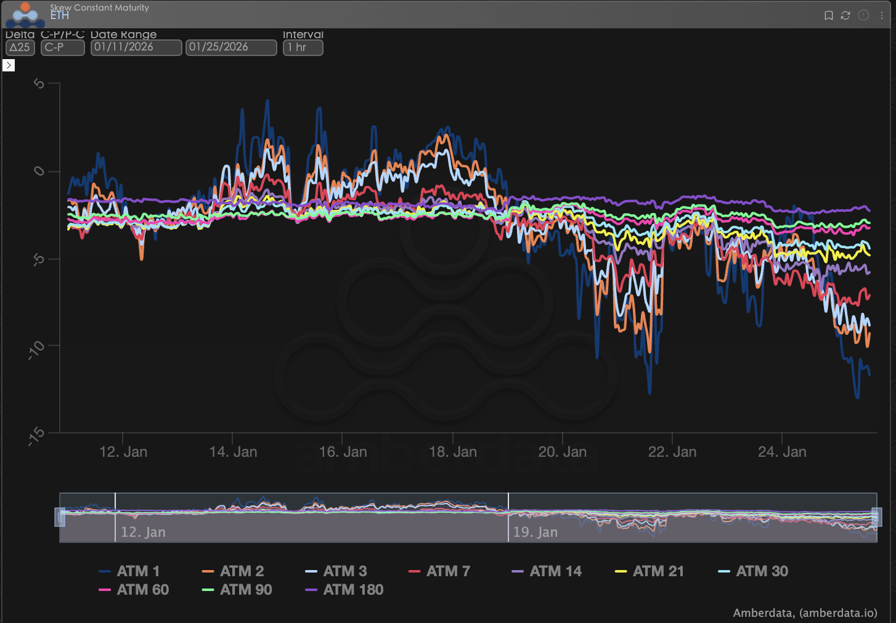This screenshot has height=623, width=896.
Task: Click the ATM 21 yellow legend swatch
Action: pos(621,572)
